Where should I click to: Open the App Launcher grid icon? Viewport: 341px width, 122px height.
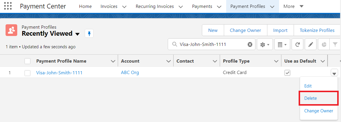tap(8, 6)
